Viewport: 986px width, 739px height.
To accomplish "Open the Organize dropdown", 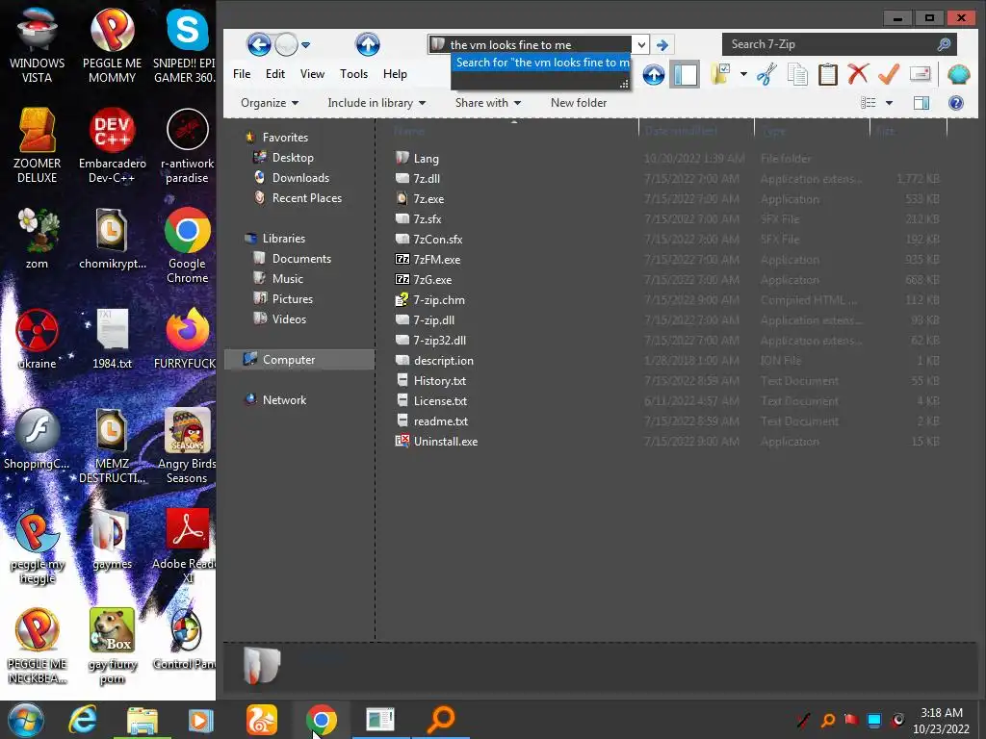I will click(x=270, y=103).
